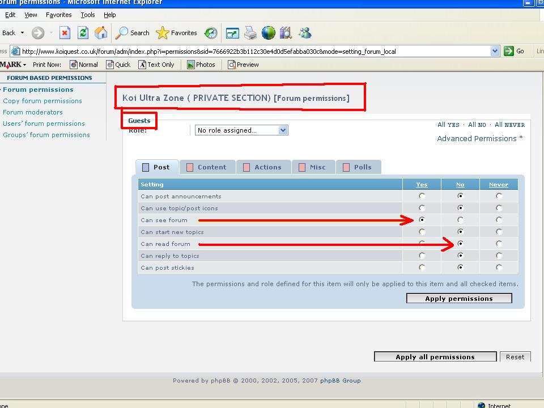The height and width of the screenshot is (408, 544).
Task: Open 'Copy forum permissions' sidebar link
Action: (42, 101)
